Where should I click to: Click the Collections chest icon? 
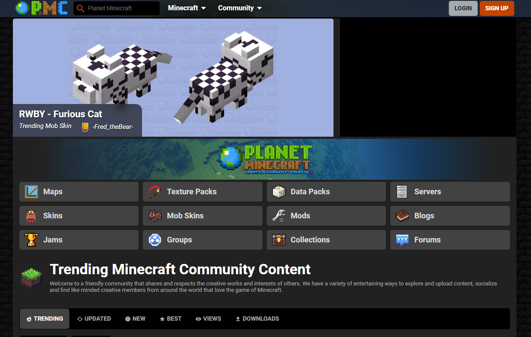click(x=279, y=240)
